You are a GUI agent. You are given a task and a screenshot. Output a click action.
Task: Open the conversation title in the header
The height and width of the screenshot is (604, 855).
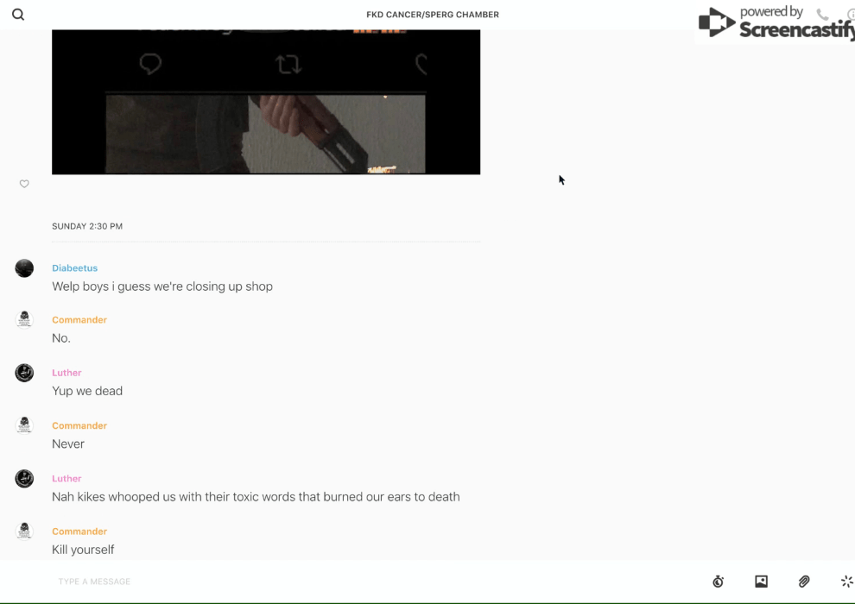click(432, 15)
